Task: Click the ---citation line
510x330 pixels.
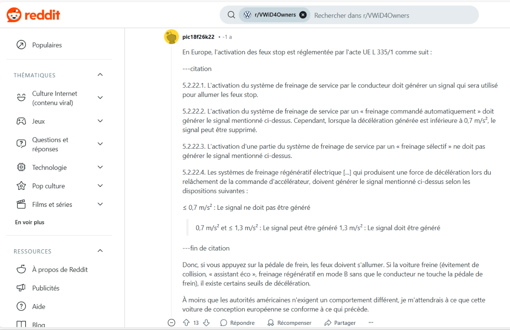Action: 197,69
